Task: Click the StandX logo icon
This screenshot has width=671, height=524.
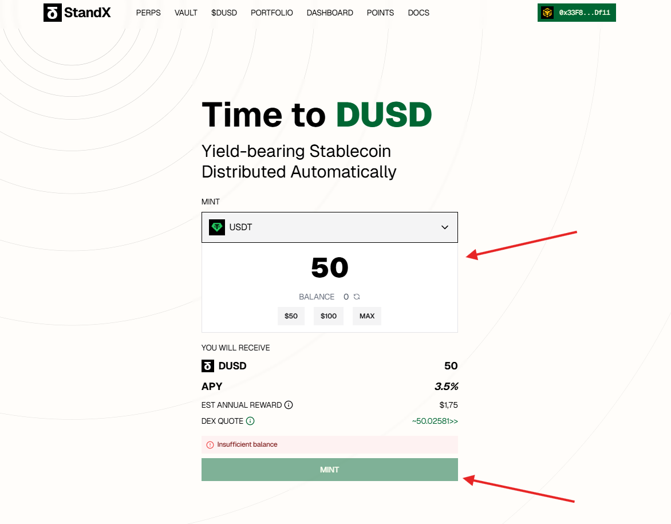Action: pyautogui.click(x=52, y=13)
